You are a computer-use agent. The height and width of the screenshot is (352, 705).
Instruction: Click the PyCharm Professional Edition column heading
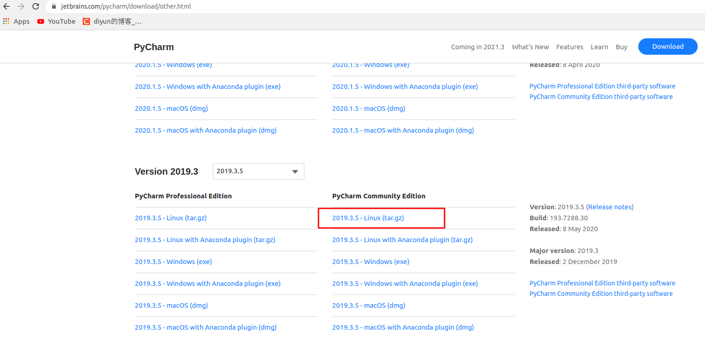click(x=183, y=196)
